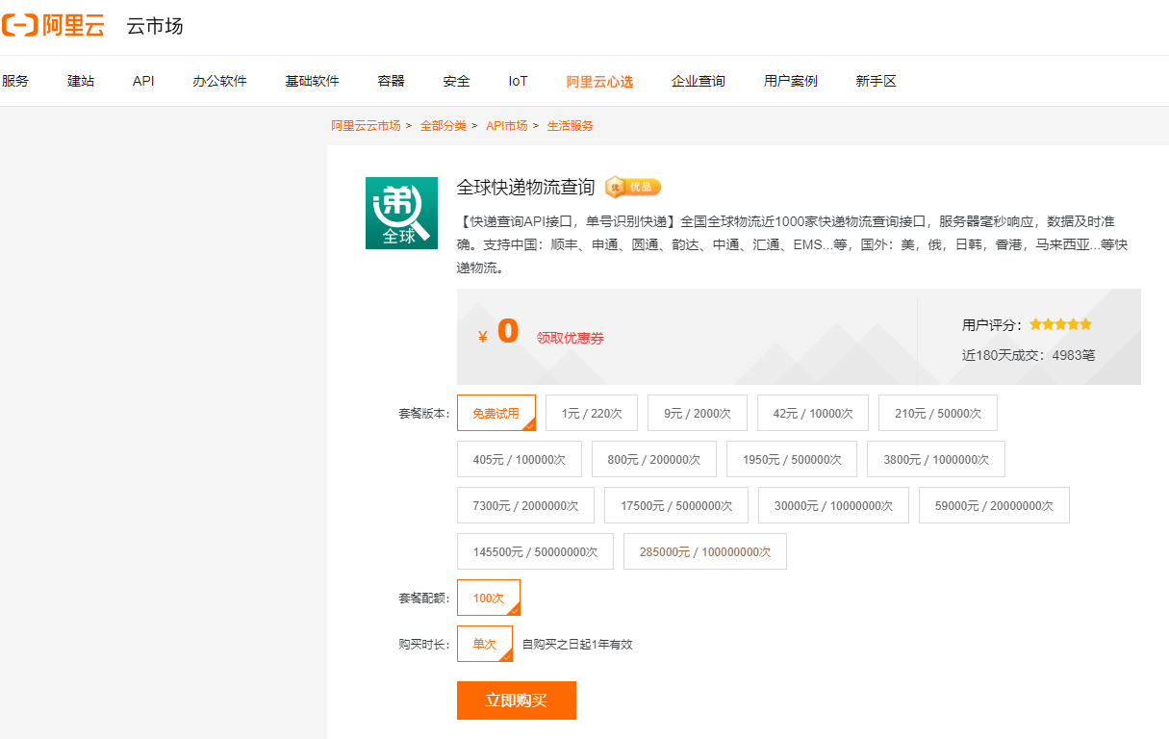The height and width of the screenshot is (739, 1169).
Task: Click the 套餐配额 label
Action: pyautogui.click(x=424, y=599)
